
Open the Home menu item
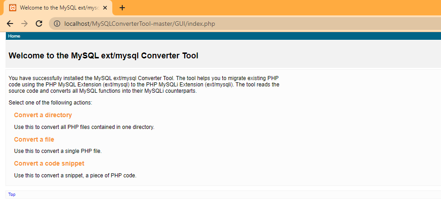(14, 36)
